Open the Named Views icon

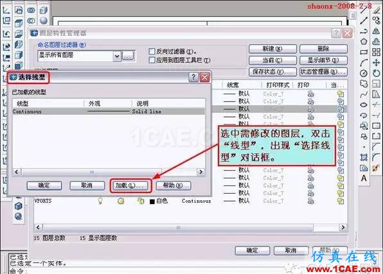pyautogui.click(x=19, y=10)
